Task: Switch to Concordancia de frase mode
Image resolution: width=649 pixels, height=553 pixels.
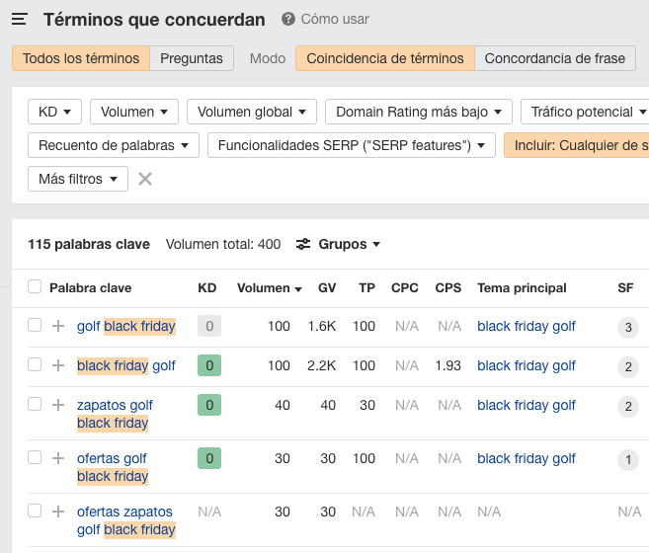Action: click(554, 58)
